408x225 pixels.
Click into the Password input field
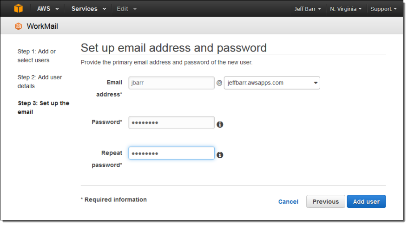coord(171,122)
